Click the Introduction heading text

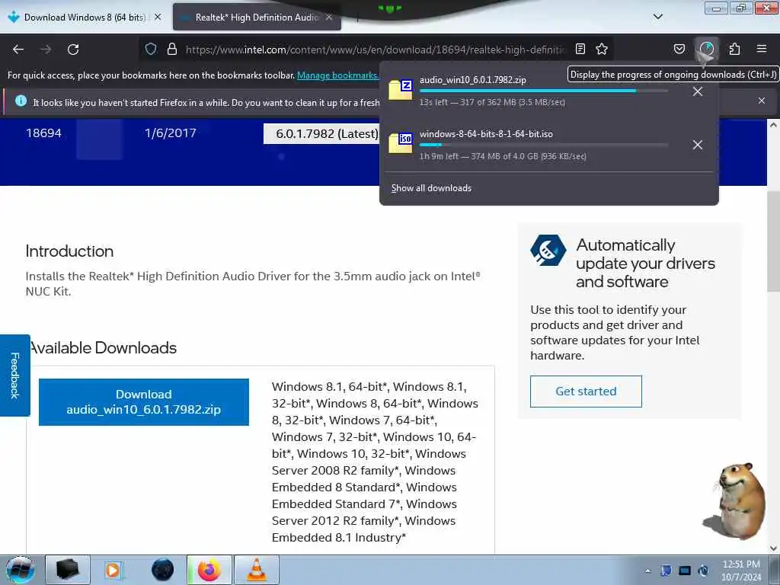click(69, 251)
